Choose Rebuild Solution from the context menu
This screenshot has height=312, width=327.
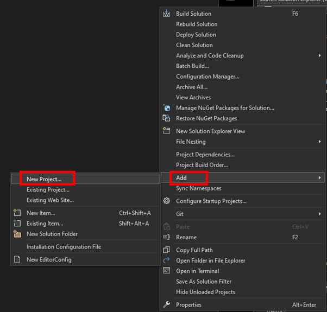click(197, 24)
